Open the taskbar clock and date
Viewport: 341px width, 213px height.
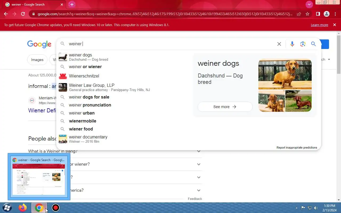pyautogui.click(x=329, y=208)
